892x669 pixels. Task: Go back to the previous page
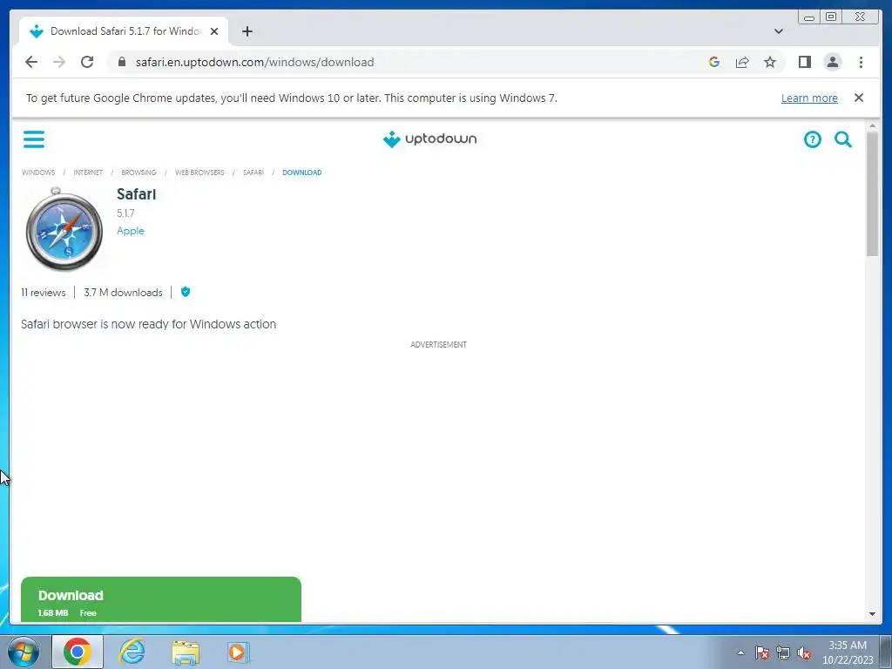[x=31, y=62]
